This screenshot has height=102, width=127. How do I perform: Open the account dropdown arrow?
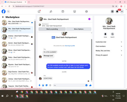tap(122, 11)
